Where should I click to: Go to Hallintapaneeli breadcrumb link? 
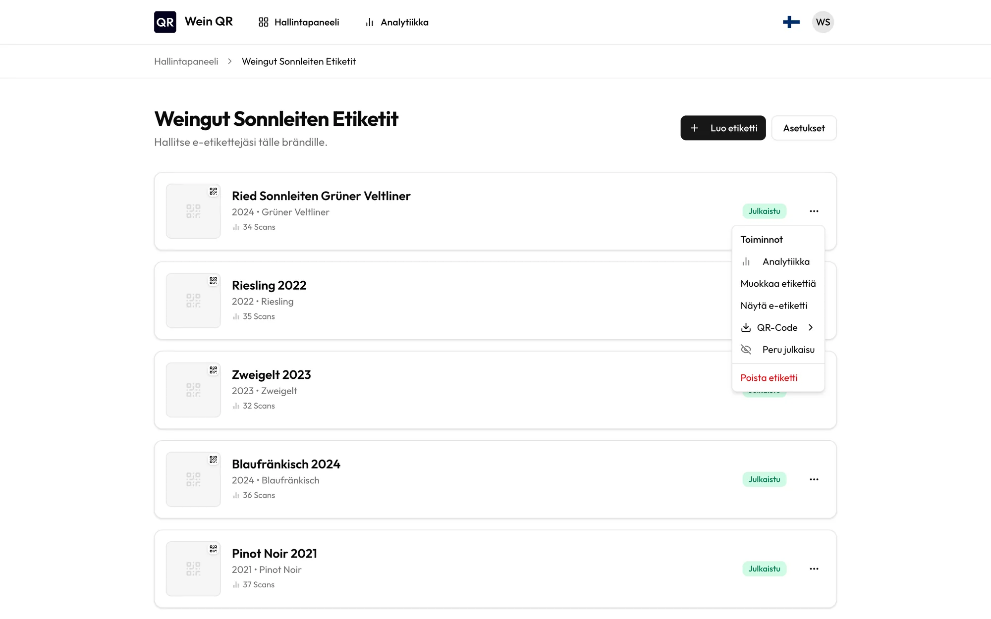tap(186, 61)
